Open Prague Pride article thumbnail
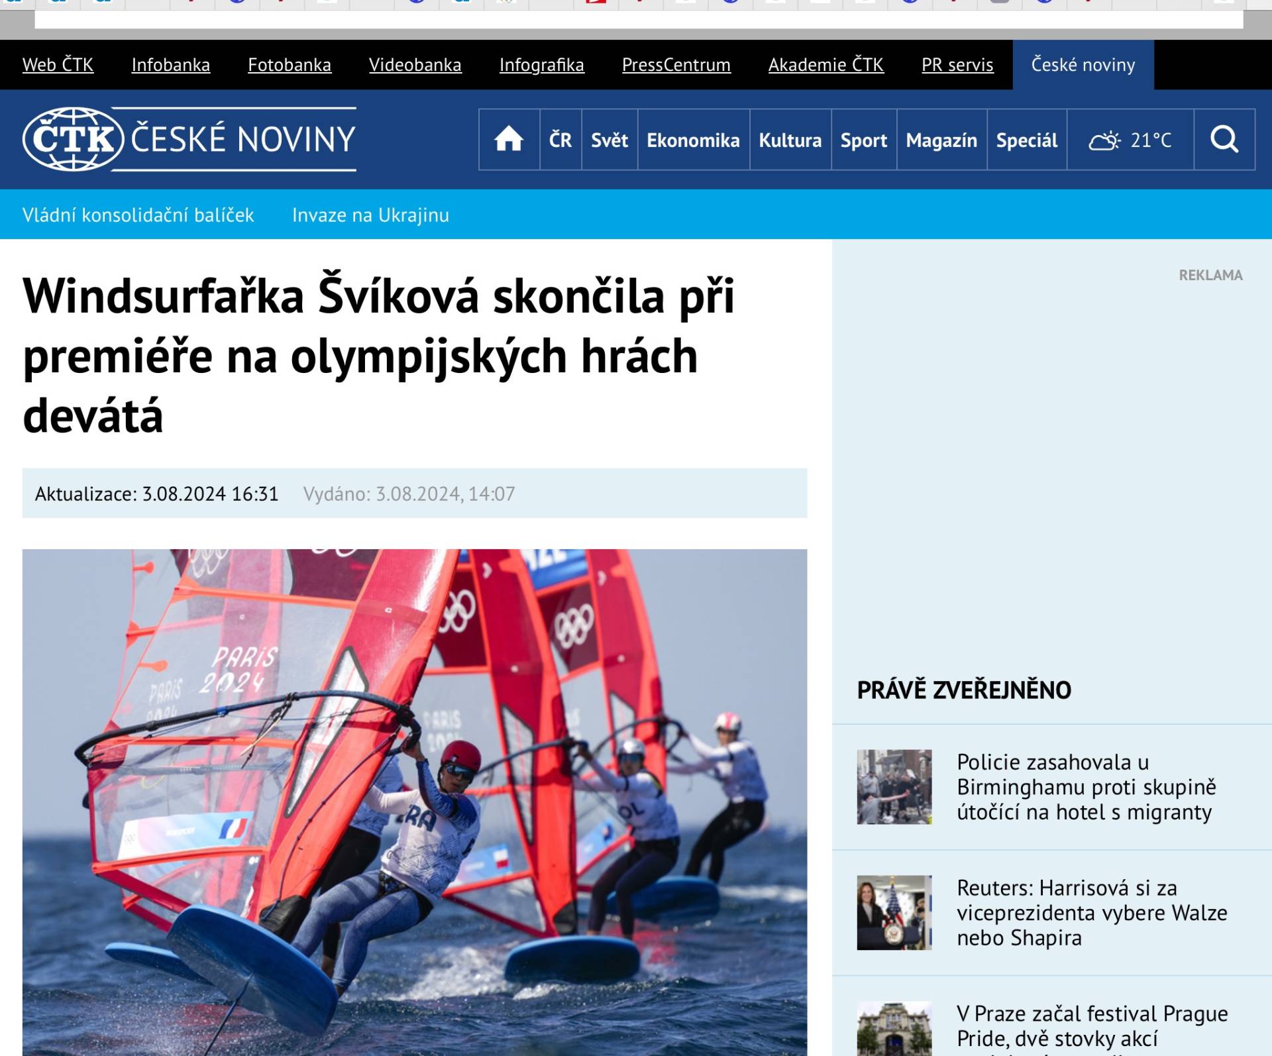This screenshot has width=1272, height=1056. pyautogui.click(x=894, y=1028)
